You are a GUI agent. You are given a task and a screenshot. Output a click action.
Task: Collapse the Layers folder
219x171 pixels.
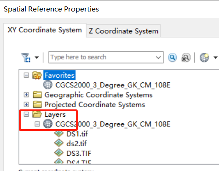click(26, 114)
